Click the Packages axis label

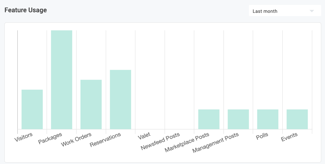[x=50, y=139]
